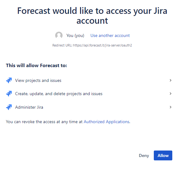Click Jira icon beside Administer Jira
Image resolution: width=180 pixels, height=169 pixels.
[x=9, y=107]
